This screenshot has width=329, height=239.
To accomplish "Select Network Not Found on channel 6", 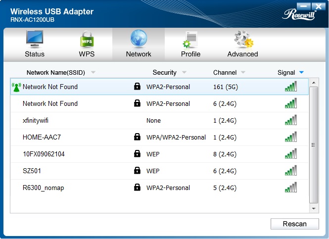I will (159, 103).
